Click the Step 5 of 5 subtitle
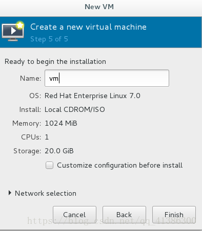Image resolution: width=202 pixels, height=231 pixels. tap(49, 39)
